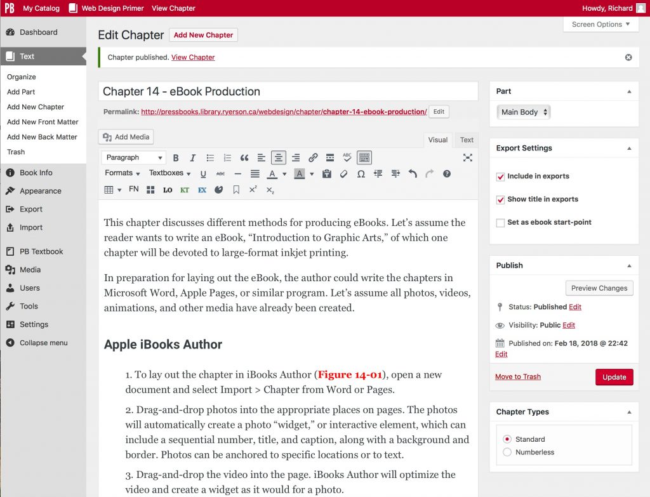Apply text color A swatch
The width and height of the screenshot is (650, 497).
point(272,174)
